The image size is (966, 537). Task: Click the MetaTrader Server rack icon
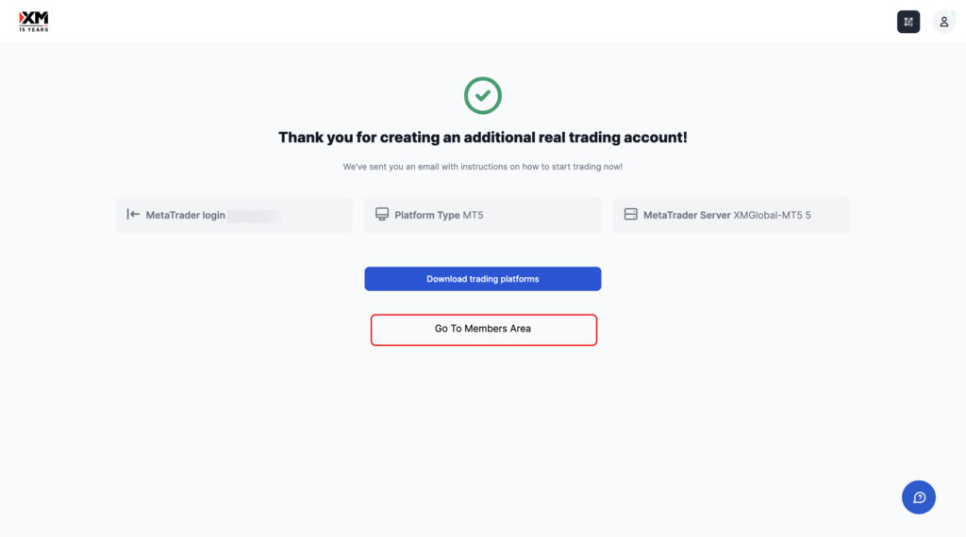tap(630, 214)
